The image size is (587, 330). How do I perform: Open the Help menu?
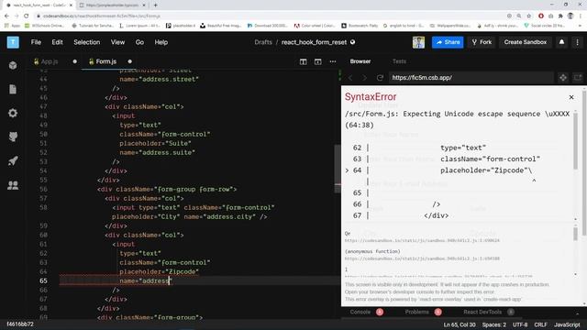[161, 42]
